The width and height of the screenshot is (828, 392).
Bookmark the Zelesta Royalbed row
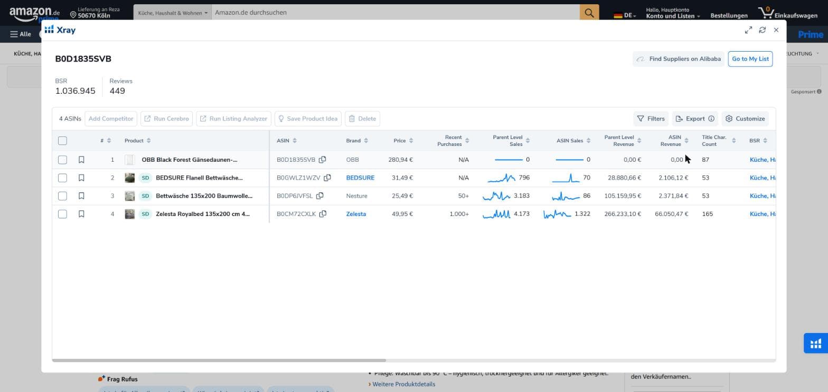81,214
